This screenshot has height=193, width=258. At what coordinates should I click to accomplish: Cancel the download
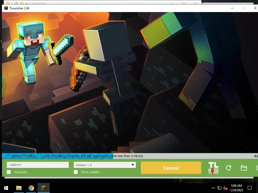(171, 168)
